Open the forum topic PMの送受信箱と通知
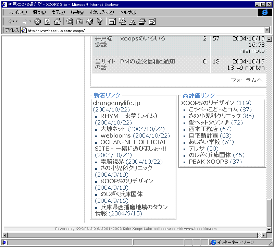This screenshot has height=247, width=274. (x=148, y=61)
